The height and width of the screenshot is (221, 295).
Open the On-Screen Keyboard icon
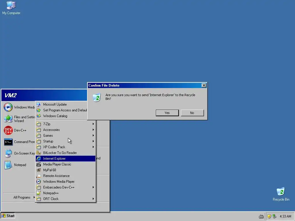click(x=8, y=153)
